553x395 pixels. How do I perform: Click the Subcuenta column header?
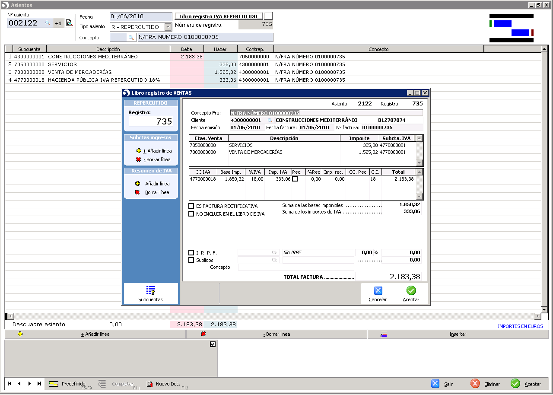(29, 49)
